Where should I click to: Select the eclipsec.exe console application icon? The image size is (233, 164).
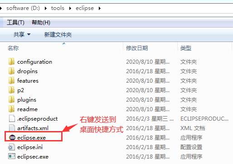point(12,156)
